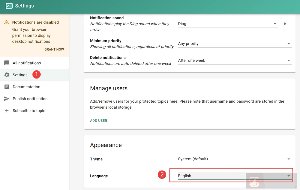Click the GRANT NOW button

click(54, 50)
